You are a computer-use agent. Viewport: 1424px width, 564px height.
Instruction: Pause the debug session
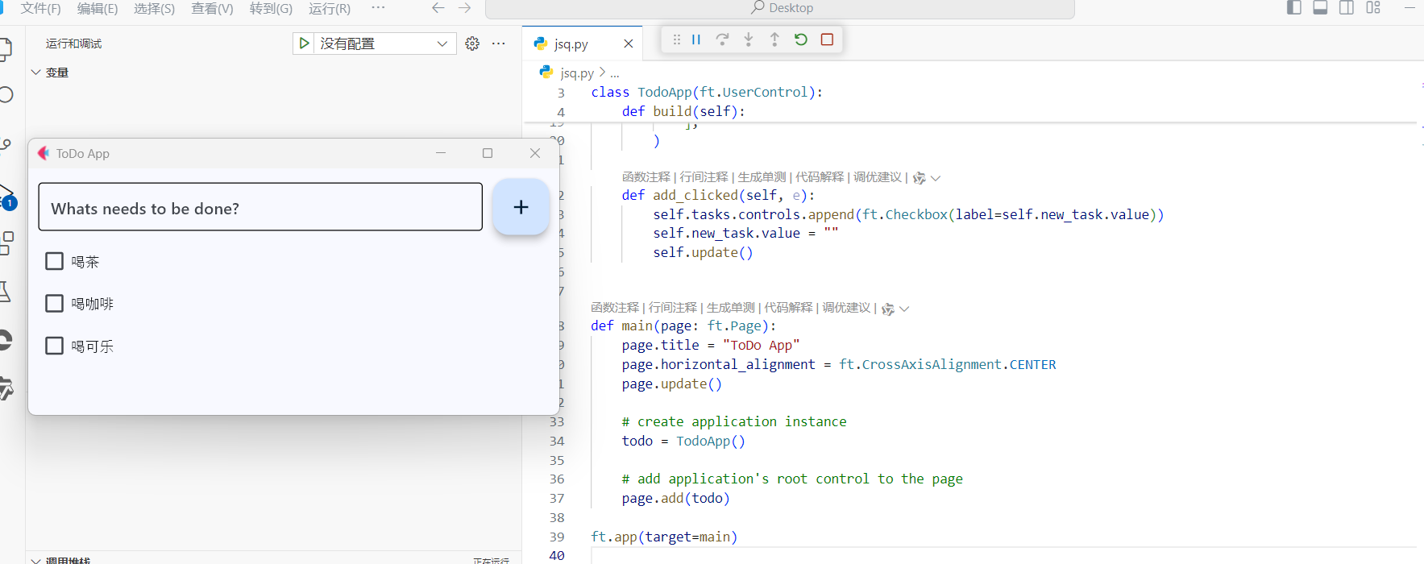(696, 39)
